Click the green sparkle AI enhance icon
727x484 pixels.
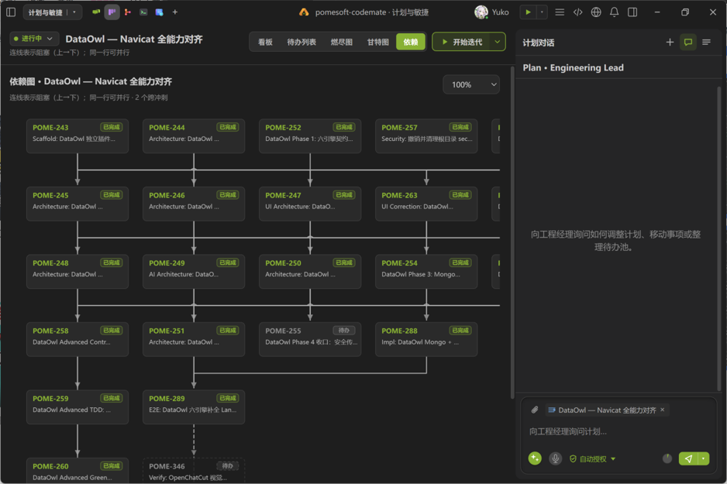pyautogui.click(x=535, y=458)
